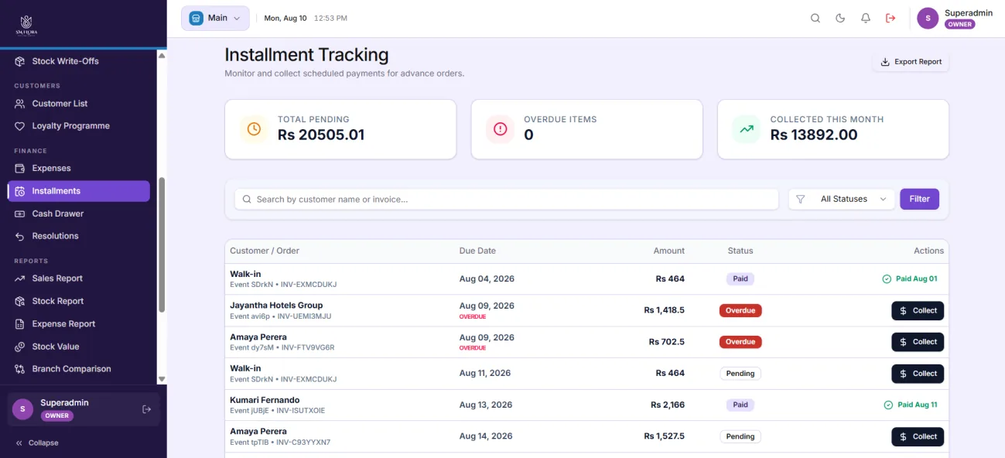
Task: Click the Overdue badge for Jayantha Hotels Group
Action: [740, 310]
